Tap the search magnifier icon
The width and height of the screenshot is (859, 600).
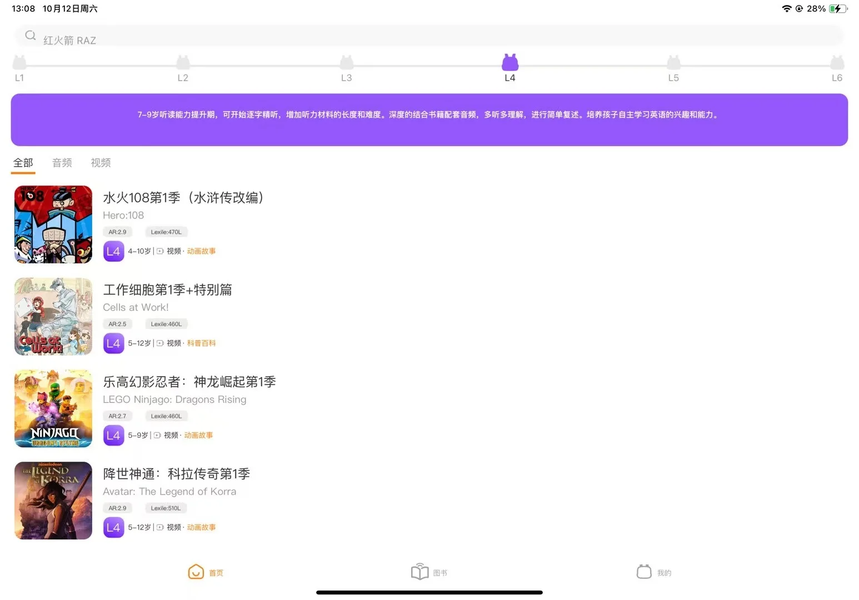coord(31,35)
